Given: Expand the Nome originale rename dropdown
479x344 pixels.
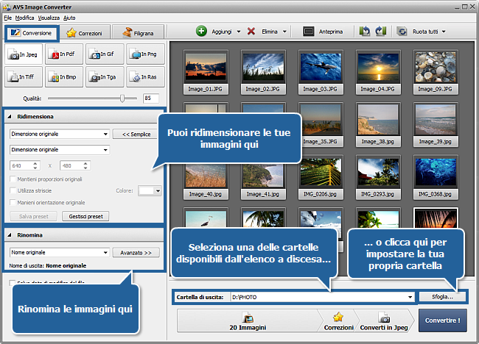Looking at the screenshot, I should pyautogui.click(x=104, y=252).
